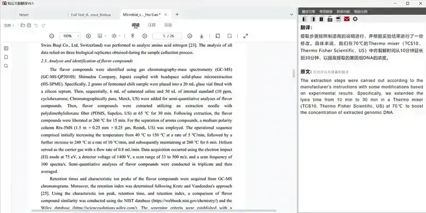Click the page display mode icon
The height and width of the screenshot is (213, 426).
100,36
